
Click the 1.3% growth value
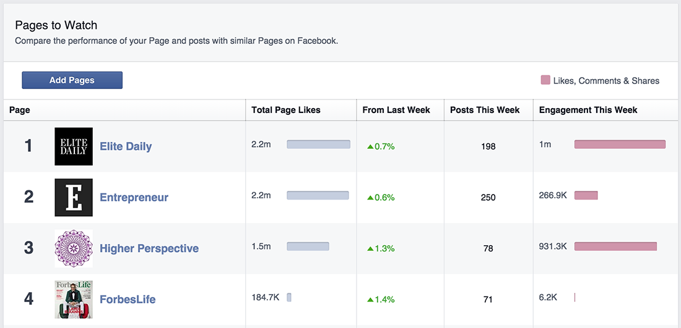coord(384,249)
